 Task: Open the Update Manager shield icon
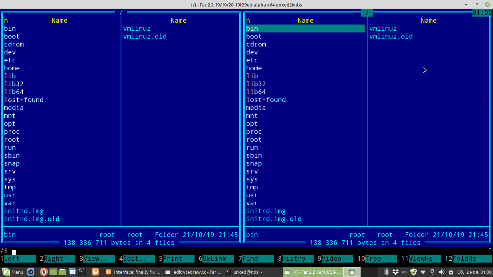(x=413, y=272)
